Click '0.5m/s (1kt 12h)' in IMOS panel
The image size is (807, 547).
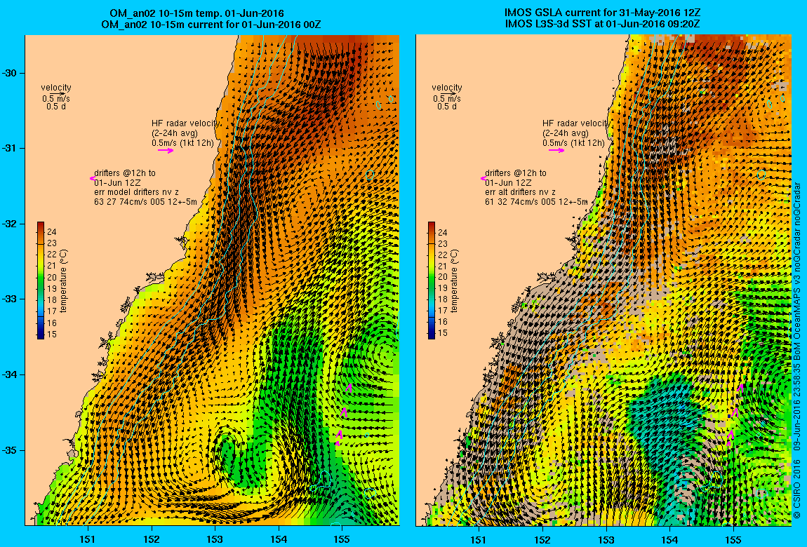(573, 143)
